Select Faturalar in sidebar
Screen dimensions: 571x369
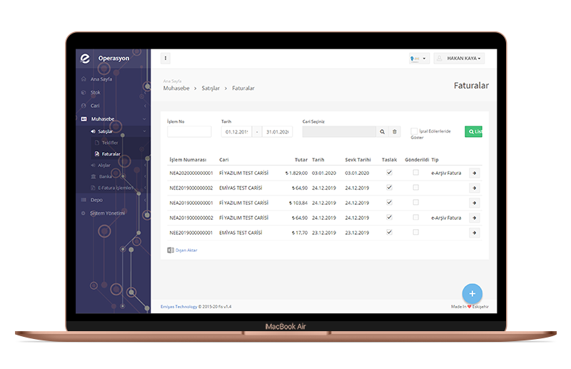pos(111,154)
